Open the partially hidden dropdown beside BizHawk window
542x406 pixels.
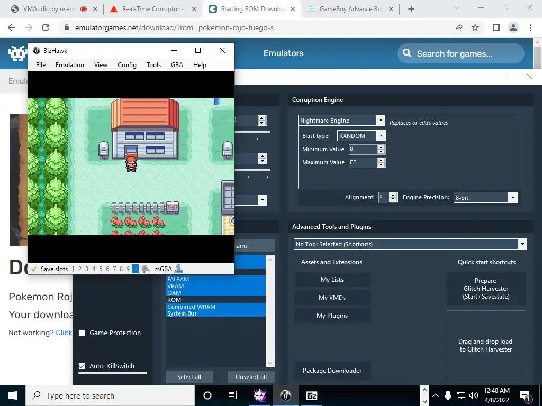coord(263,200)
